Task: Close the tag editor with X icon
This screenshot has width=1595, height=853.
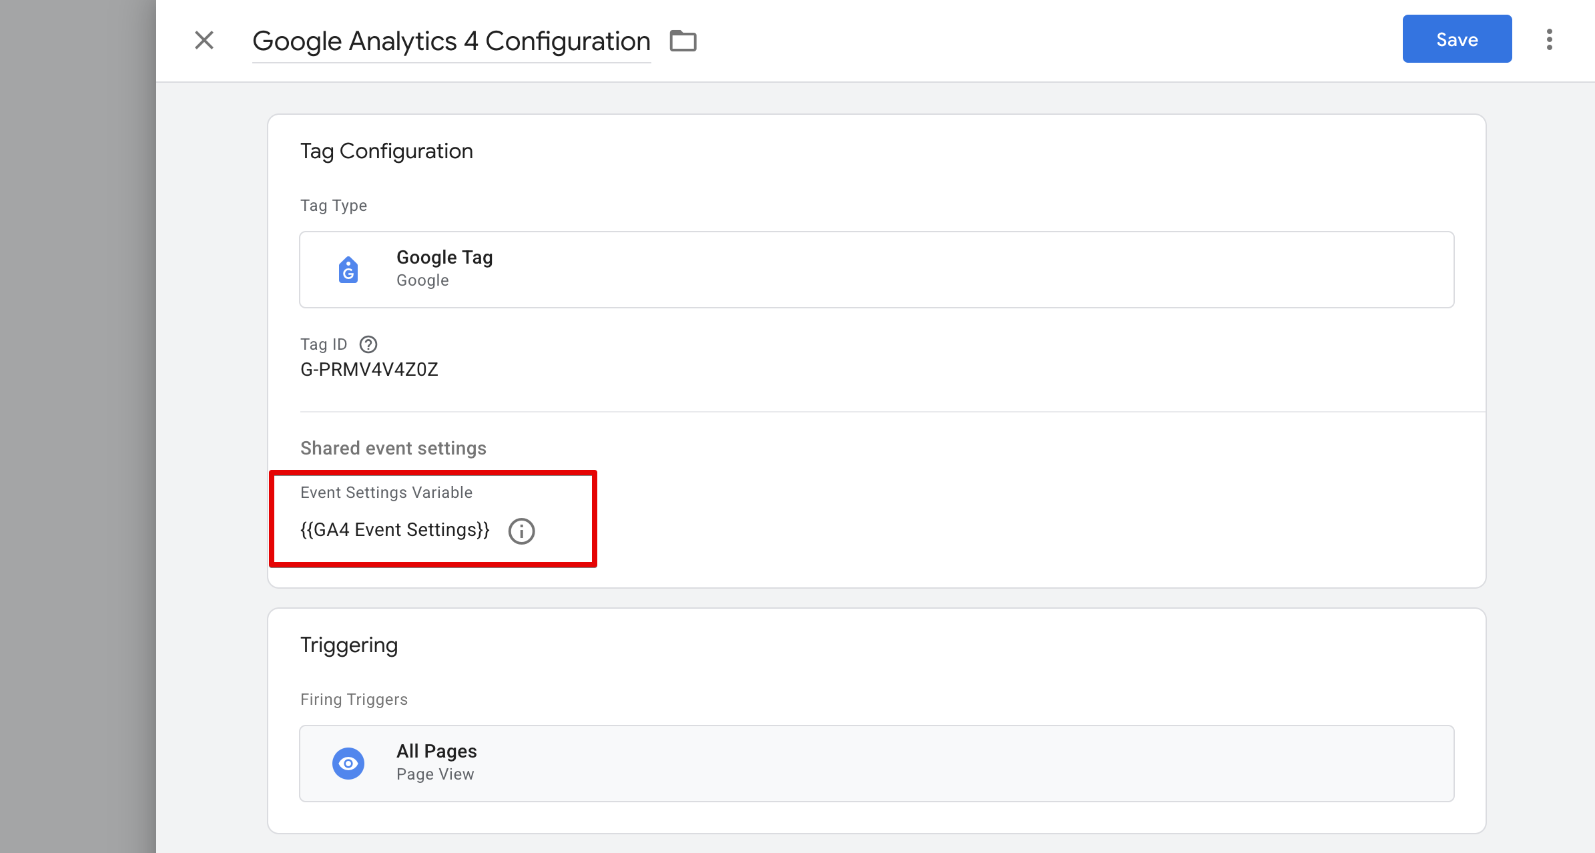Action: [204, 40]
